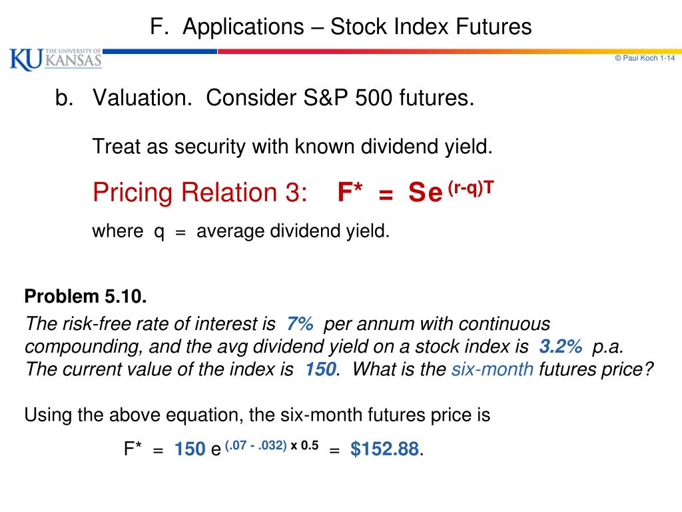Click the Paul Koch 1-14 copyright text
The width and height of the screenshot is (682, 512).
(645, 58)
